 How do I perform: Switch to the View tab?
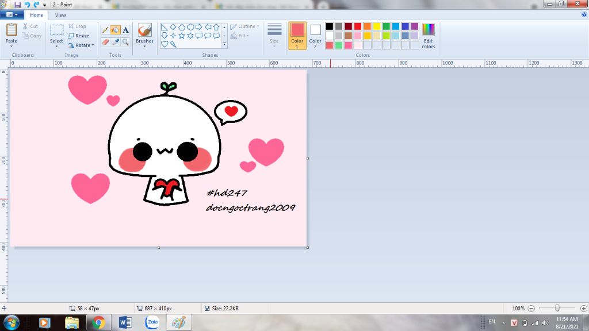(x=60, y=15)
